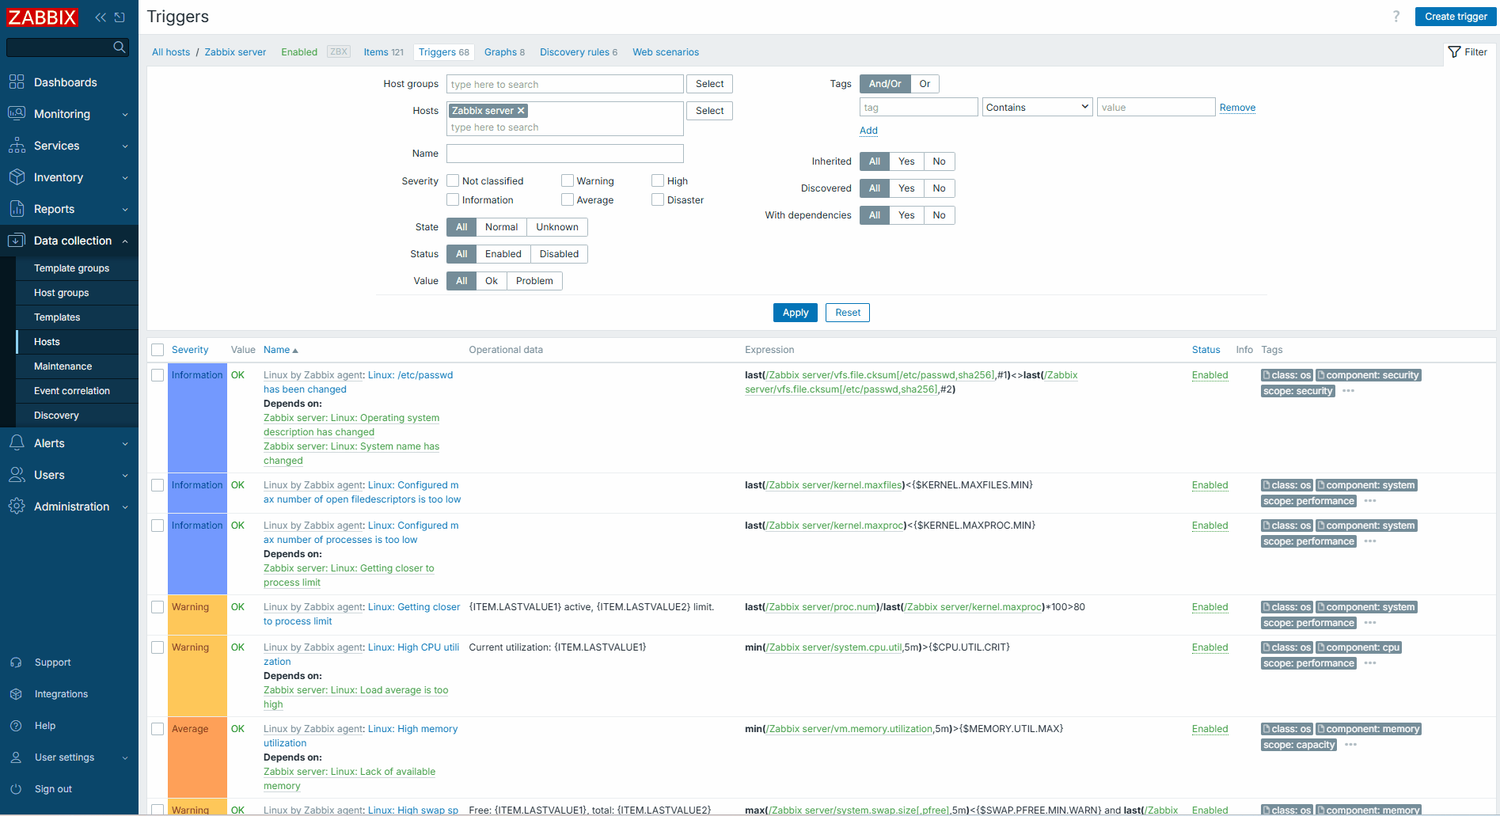Click the Create trigger button

(x=1455, y=17)
